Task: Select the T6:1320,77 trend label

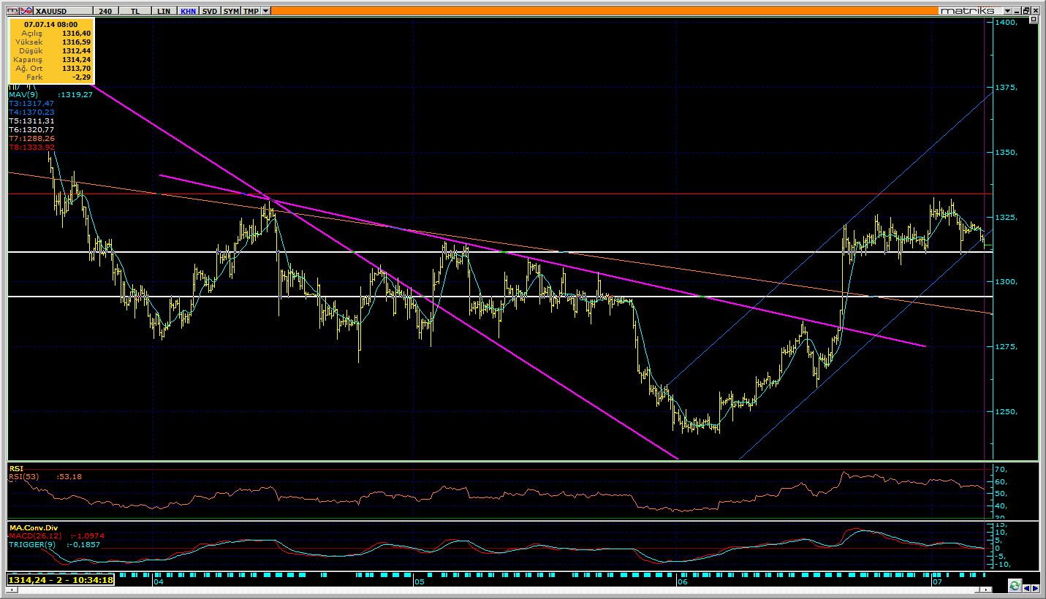Action: coord(31,130)
